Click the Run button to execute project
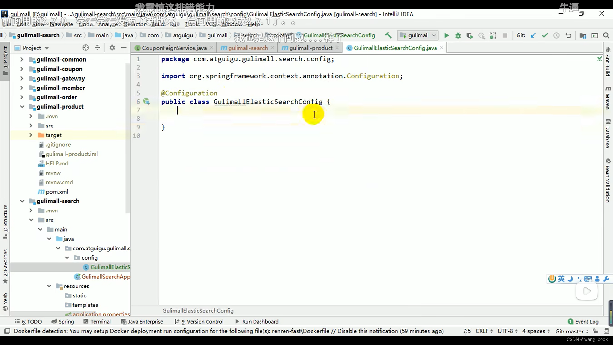The image size is (613, 345). click(x=446, y=35)
